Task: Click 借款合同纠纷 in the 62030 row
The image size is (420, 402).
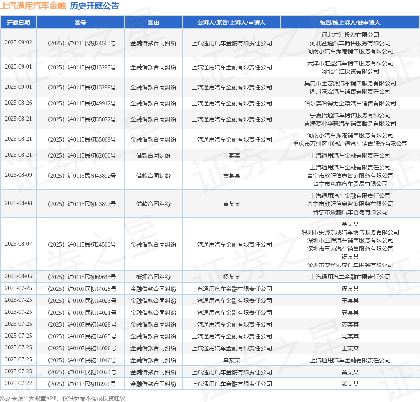Action: pyautogui.click(x=153, y=155)
